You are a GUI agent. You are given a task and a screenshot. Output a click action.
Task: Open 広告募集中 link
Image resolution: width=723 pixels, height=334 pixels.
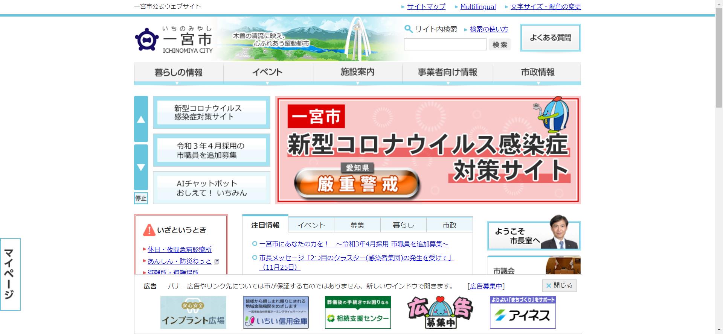(486, 286)
